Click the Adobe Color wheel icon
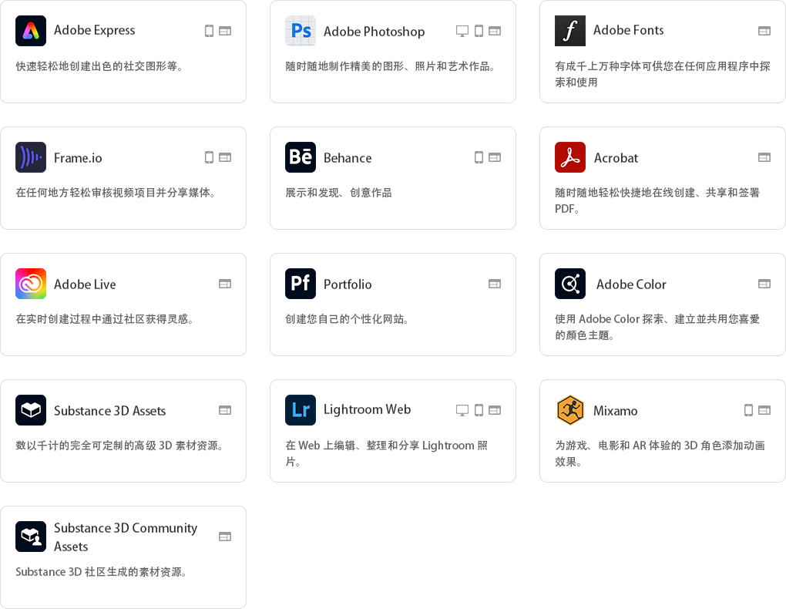Screen dimensions: 786x609 point(570,284)
